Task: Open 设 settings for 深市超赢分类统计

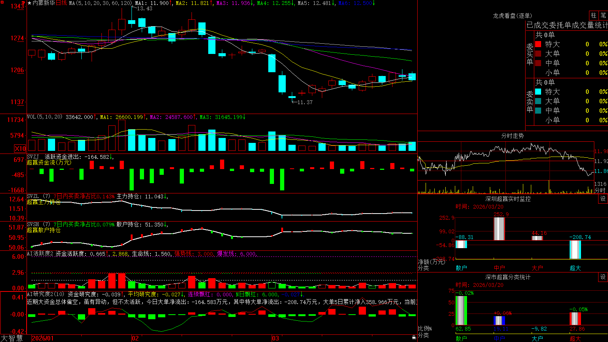Action: click(603, 277)
